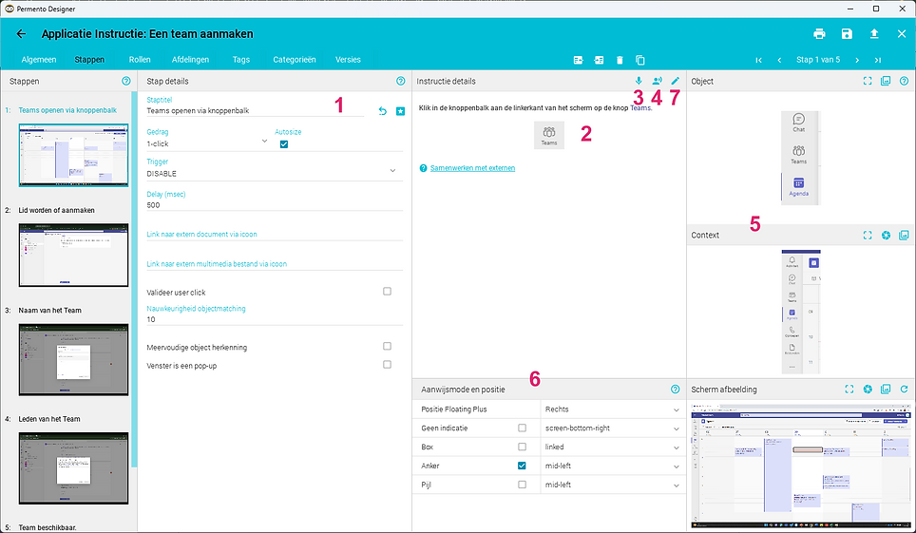This screenshot has height=533, width=916.
Task: Select step 4 thumbnail Leden van het Team
Action: [x=73, y=468]
